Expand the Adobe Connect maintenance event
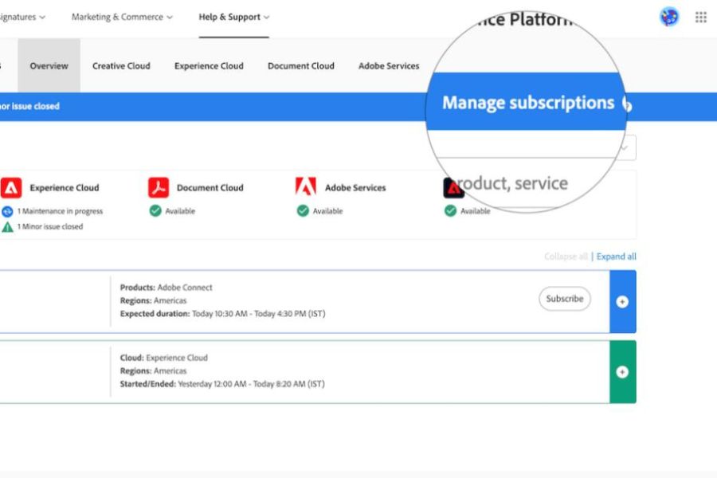Screen dimensions: 717x478 (x=622, y=302)
